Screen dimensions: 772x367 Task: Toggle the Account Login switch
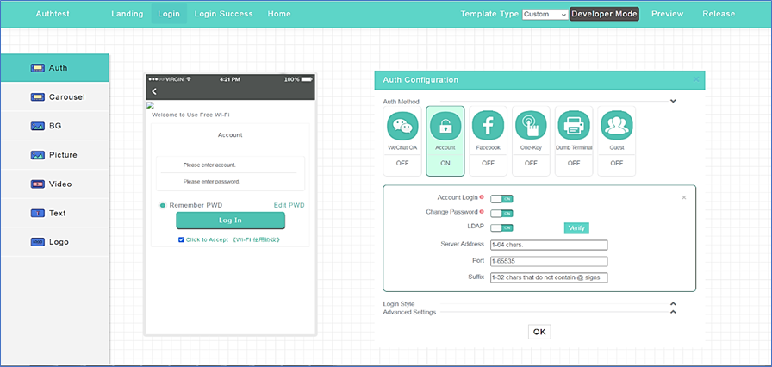coord(501,199)
